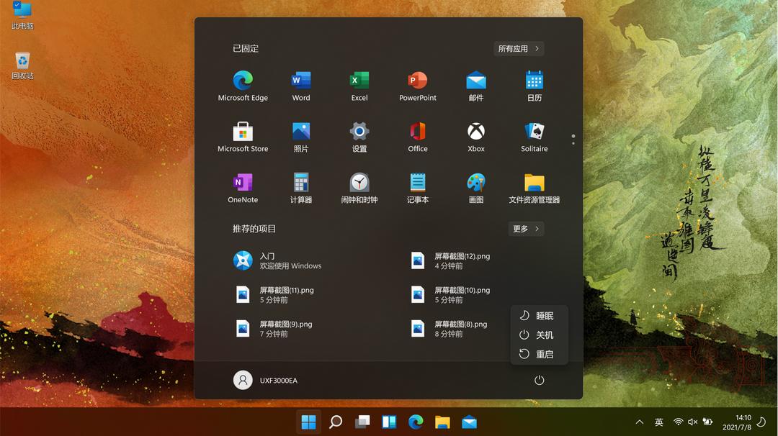This screenshot has height=436, width=778.
Task: Open the 画图 Paint app
Action: [475, 186]
